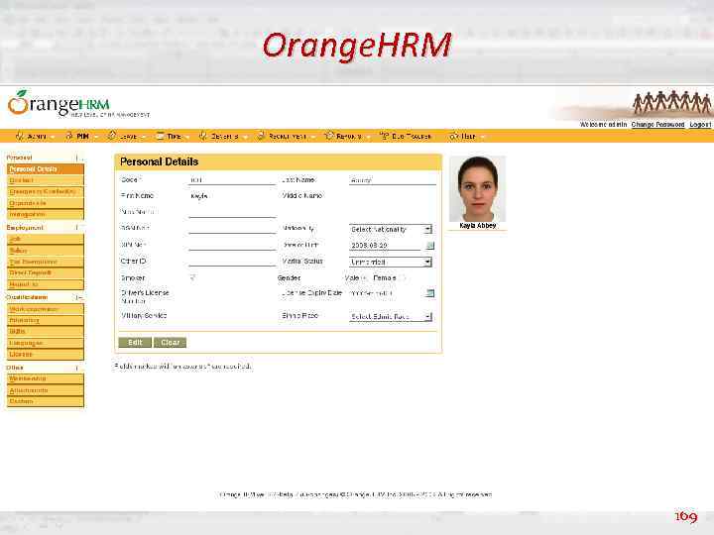This screenshot has height=535, width=714.
Task: Click the Change Password link
Action: pyautogui.click(x=657, y=124)
